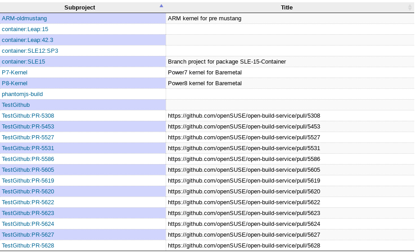
Task: Click the pull/5586 title cell
Action: point(244,159)
